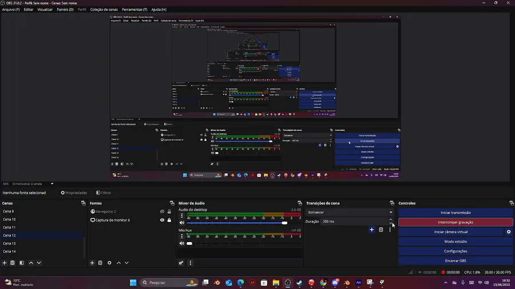Move the source down in Fontes toolbar
This screenshot has height=289, width=515.
(x=126, y=263)
